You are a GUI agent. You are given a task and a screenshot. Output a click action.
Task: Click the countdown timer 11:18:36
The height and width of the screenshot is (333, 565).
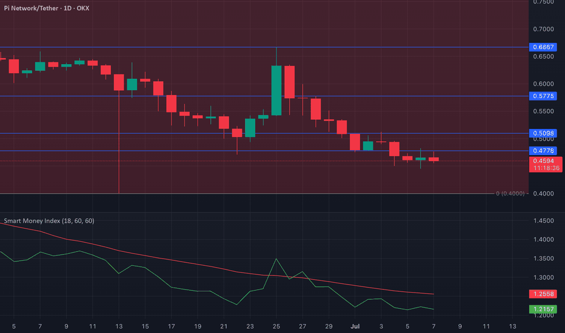tap(546, 168)
